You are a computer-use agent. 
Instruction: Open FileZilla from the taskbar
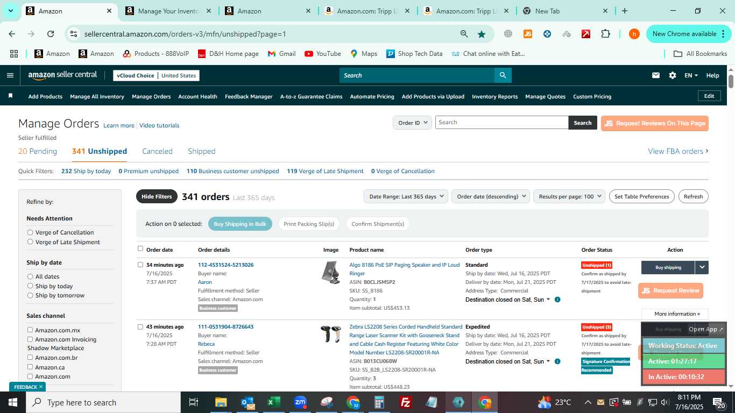coord(406,402)
